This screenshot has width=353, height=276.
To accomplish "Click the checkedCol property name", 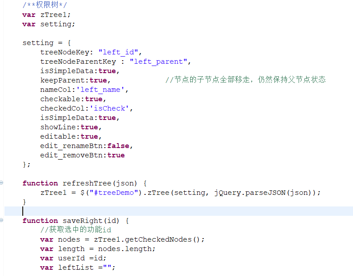I will (x=62, y=108).
